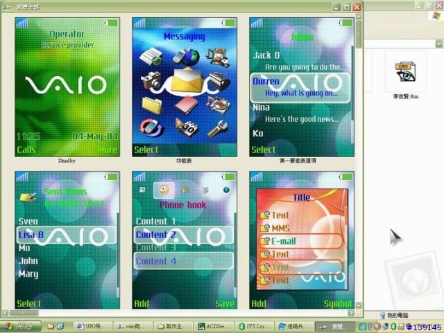Click the Bluetooth green tray icon
The image size is (444, 333).
[393, 327]
